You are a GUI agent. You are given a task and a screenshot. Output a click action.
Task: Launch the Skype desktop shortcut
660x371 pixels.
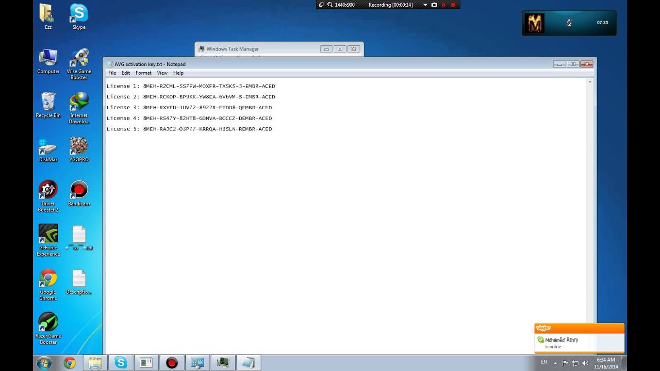point(79,16)
